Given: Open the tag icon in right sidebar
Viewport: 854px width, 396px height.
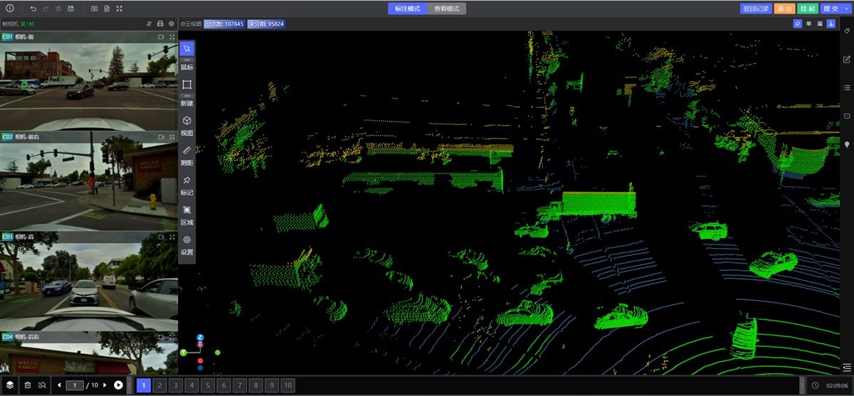Looking at the screenshot, I should click(x=847, y=31).
